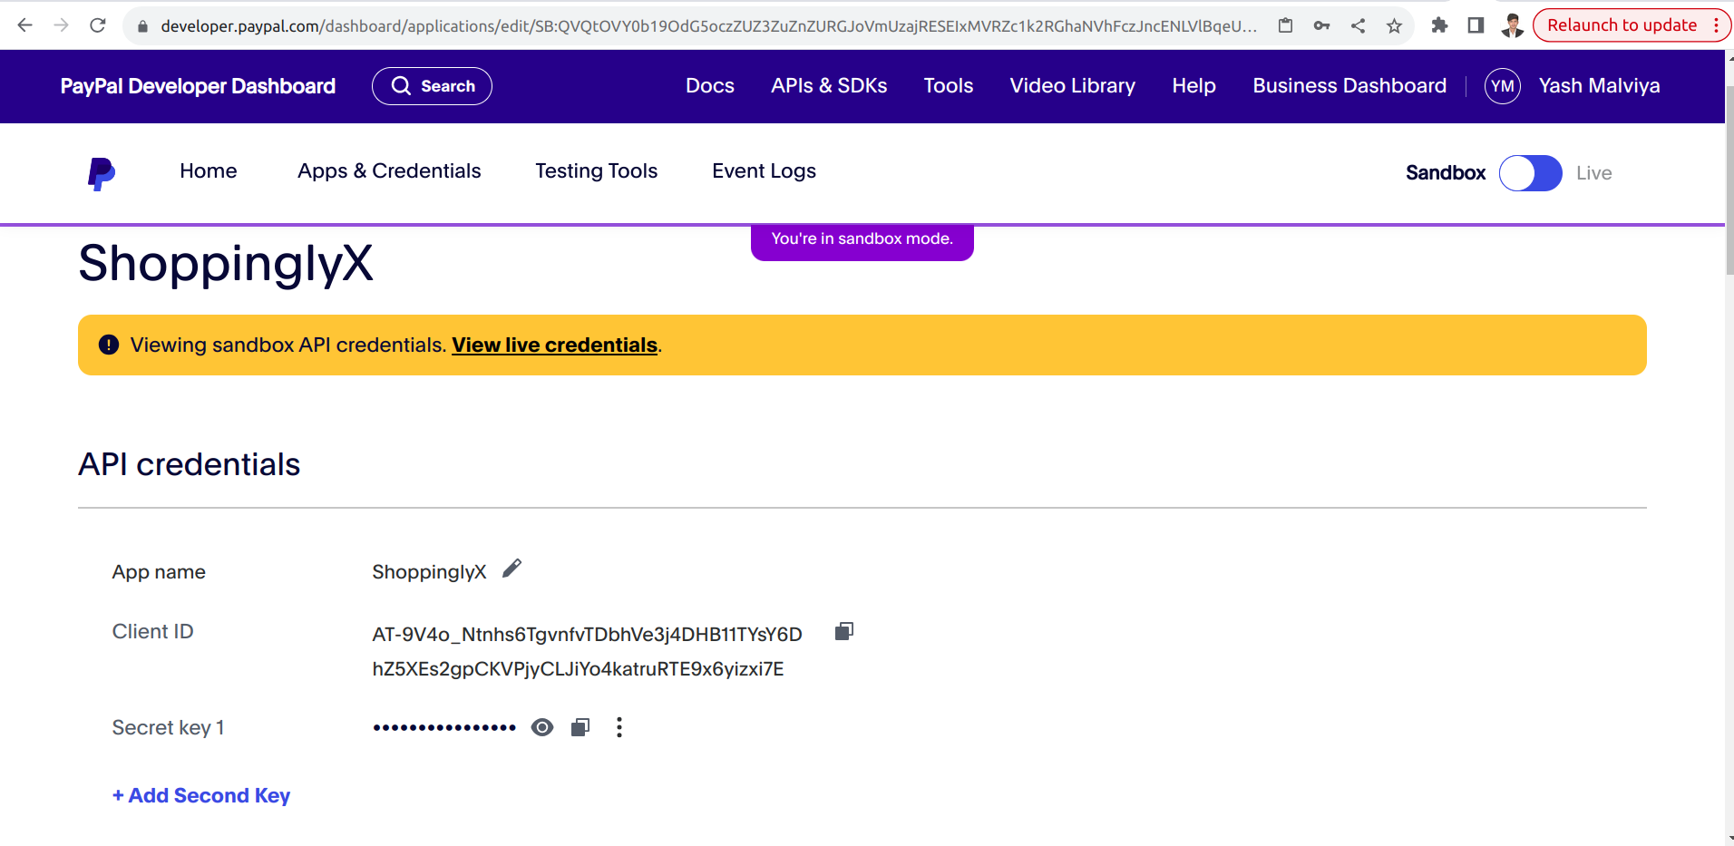
Task: Go to Testing Tools
Action: click(x=596, y=170)
